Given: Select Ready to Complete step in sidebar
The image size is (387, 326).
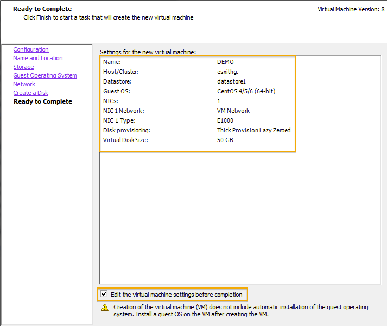Looking at the screenshot, I should click(x=43, y=101).
